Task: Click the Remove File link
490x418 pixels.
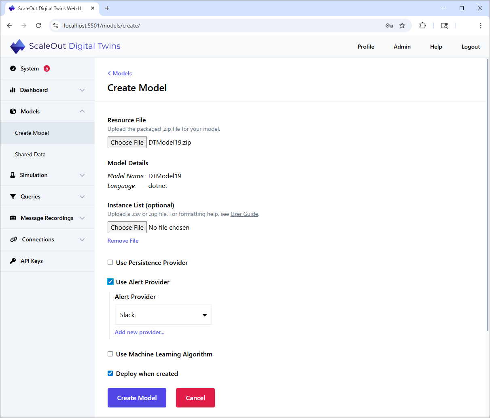Action: (123, 241)
